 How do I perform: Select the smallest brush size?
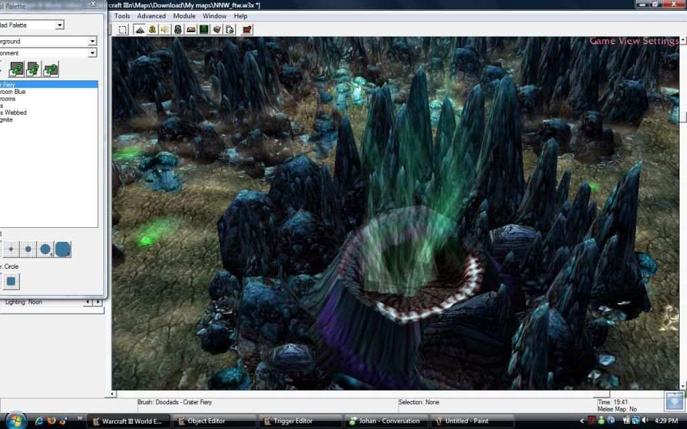11,249
